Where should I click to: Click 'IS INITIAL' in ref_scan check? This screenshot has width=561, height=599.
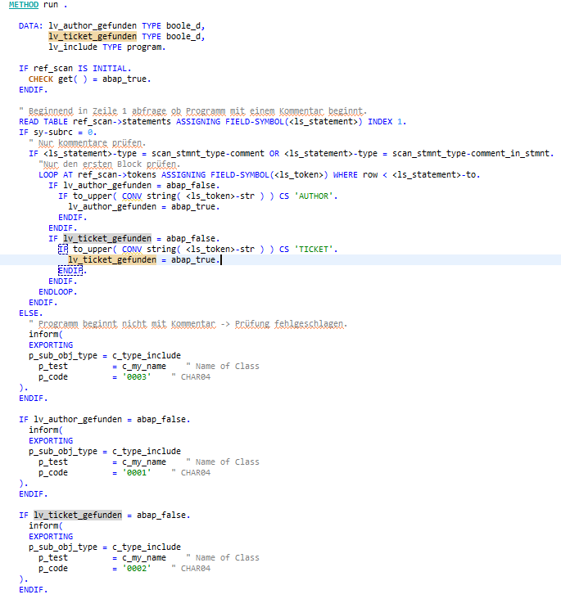pos(102,69)
